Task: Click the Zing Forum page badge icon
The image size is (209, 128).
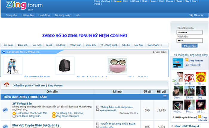Action: point(187,60)
